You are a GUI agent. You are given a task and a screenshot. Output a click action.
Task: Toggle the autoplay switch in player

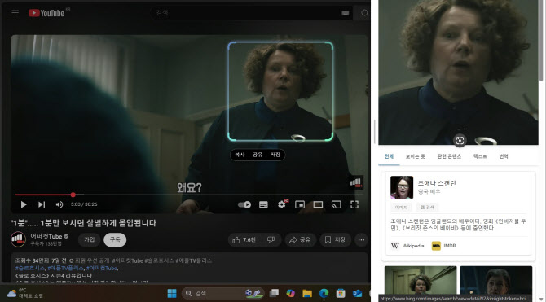coord(244,204)
